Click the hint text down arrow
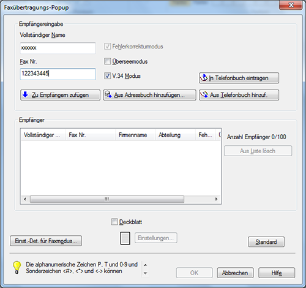Screen dimensions: 306x288 pyautogui.click(x=145, y=273)
